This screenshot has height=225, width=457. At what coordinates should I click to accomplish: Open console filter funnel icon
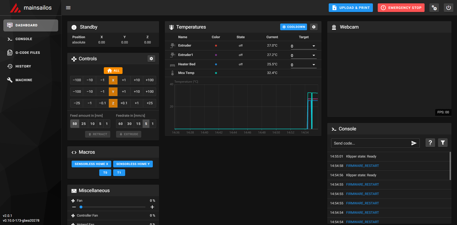pyautogui.click(x=443, y=143)
